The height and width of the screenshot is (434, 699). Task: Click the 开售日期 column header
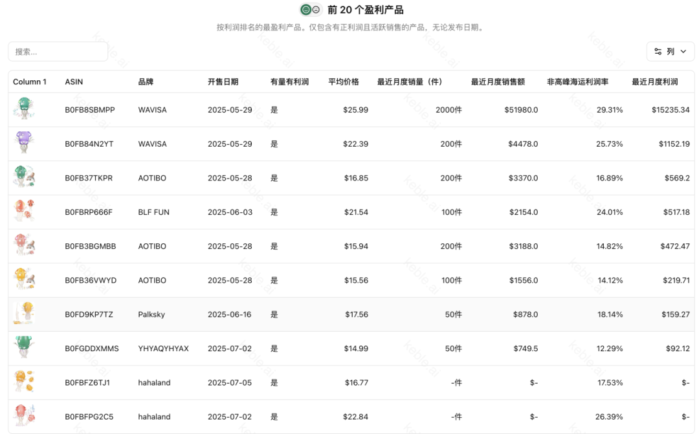pos(223,81)
